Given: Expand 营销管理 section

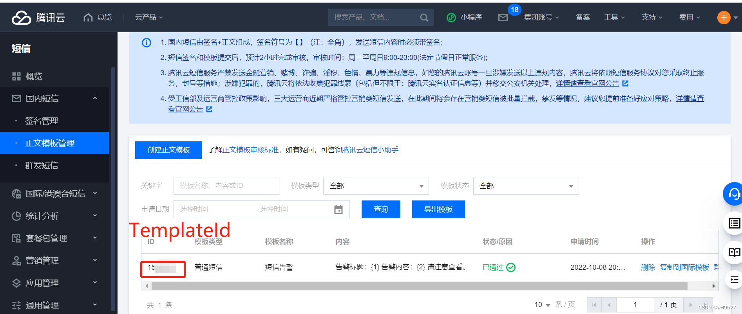Looking at the screenshot, I should (55, 261).
